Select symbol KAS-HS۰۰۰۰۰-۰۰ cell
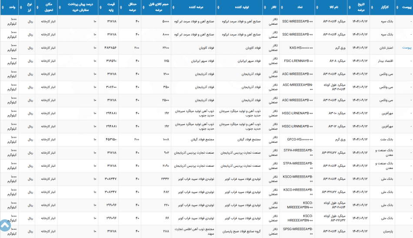Image resolution: width=413 pixels, height=238 pixels. (x=297, y=48)
